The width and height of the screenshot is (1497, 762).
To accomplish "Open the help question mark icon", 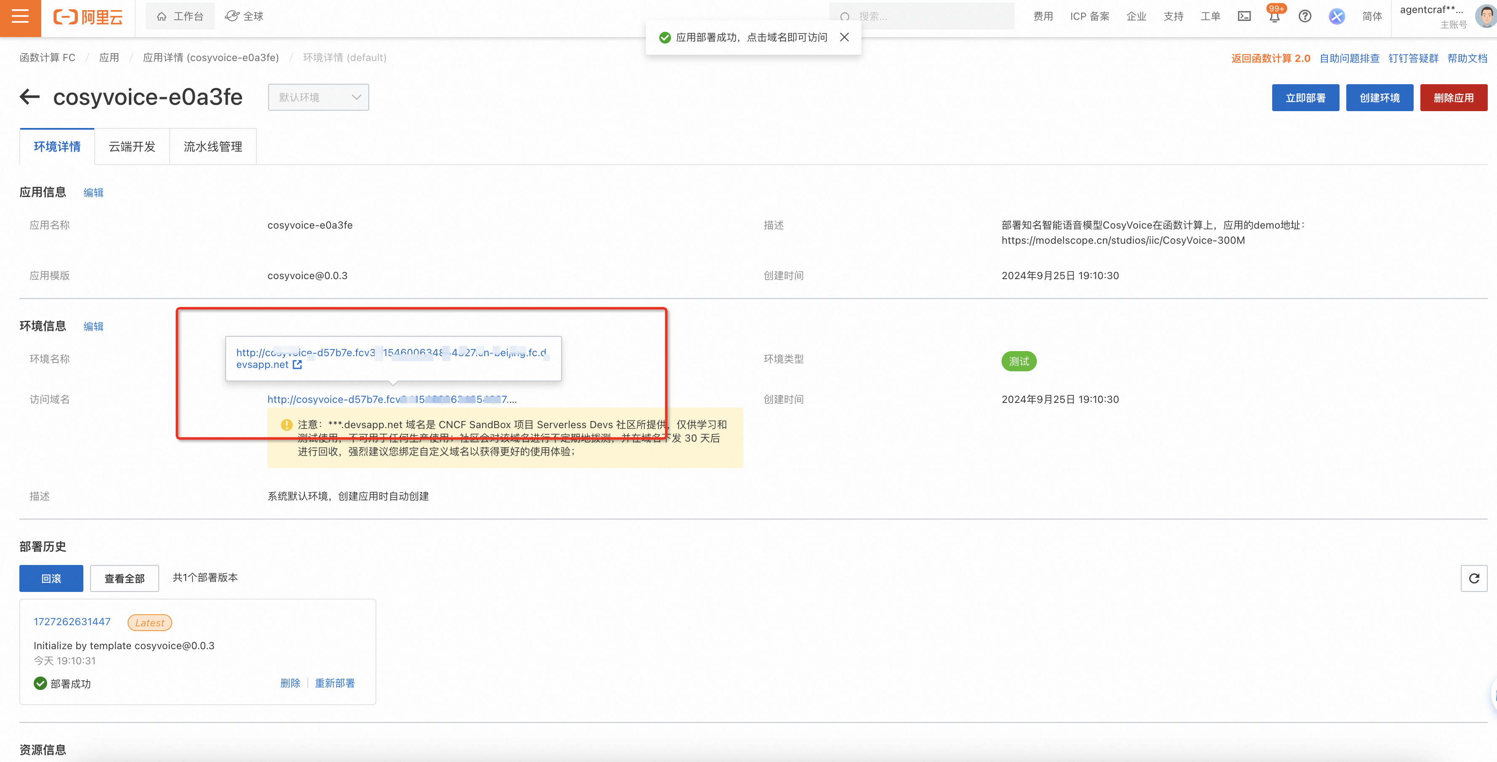I will 1305,16.
